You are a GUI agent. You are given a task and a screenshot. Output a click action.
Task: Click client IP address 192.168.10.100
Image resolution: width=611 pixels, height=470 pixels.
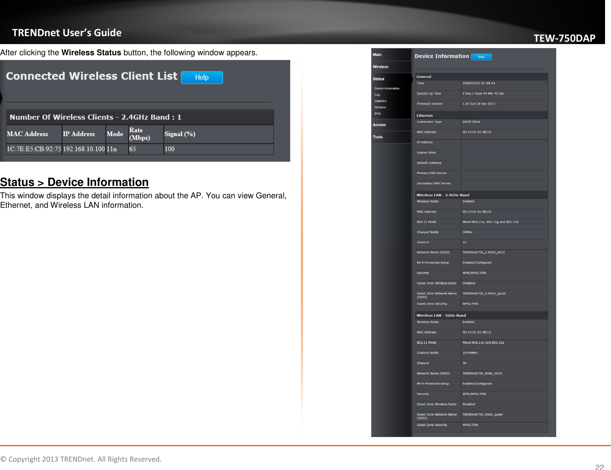click(84, 149)
